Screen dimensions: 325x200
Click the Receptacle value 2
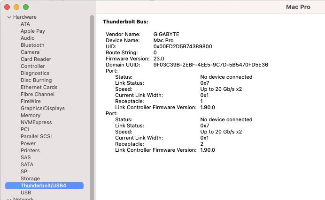pos(201,144)
